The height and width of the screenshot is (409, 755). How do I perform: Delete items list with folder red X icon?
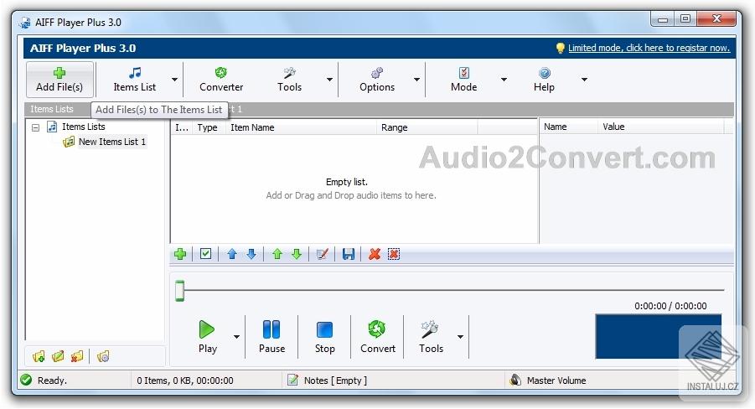tap(76, 356)
